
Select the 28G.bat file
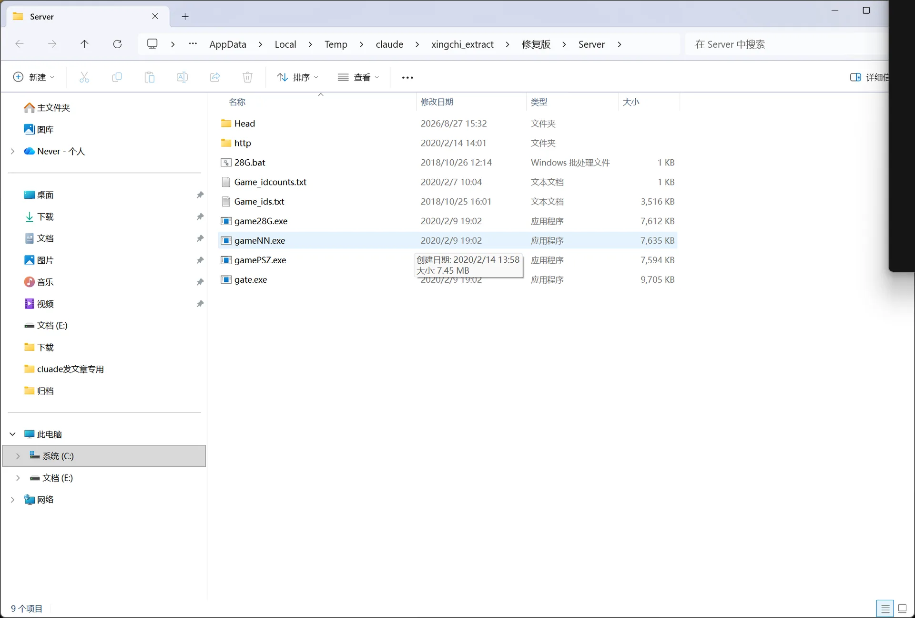448,163
